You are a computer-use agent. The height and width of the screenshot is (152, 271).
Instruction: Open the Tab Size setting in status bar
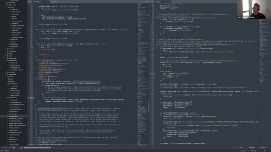(x=254, y=151)
